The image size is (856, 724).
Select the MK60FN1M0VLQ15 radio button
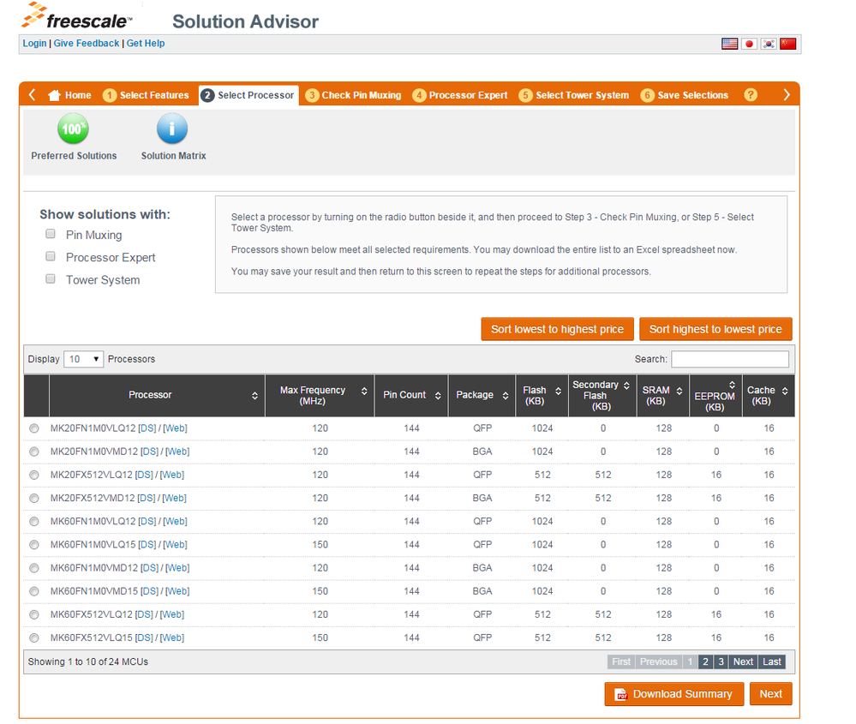pyautogui.click(x=34, y=545)
